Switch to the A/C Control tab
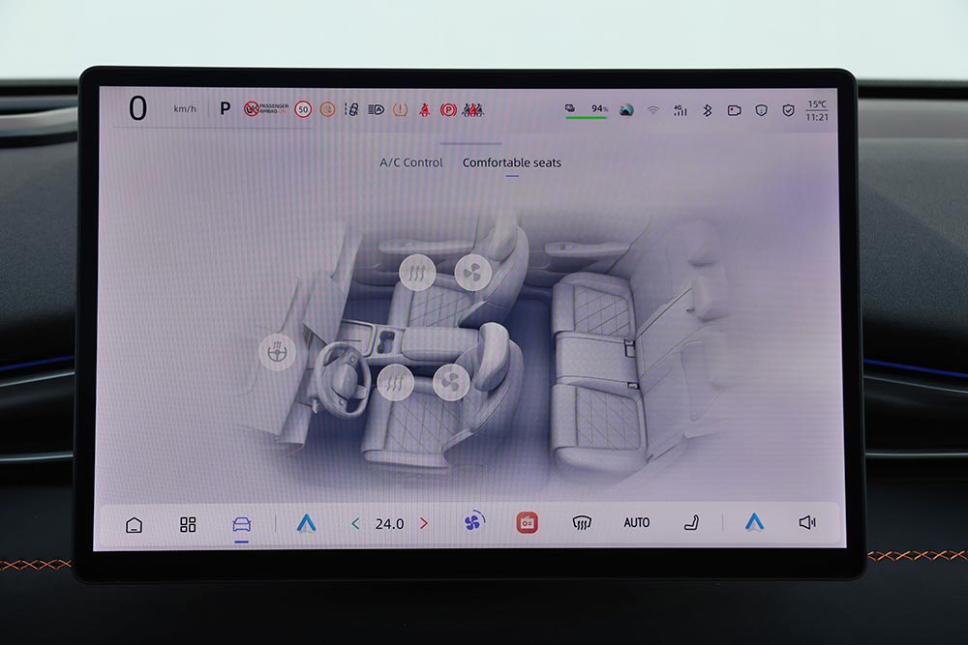The image size is (968, 645). coord(409,162)
